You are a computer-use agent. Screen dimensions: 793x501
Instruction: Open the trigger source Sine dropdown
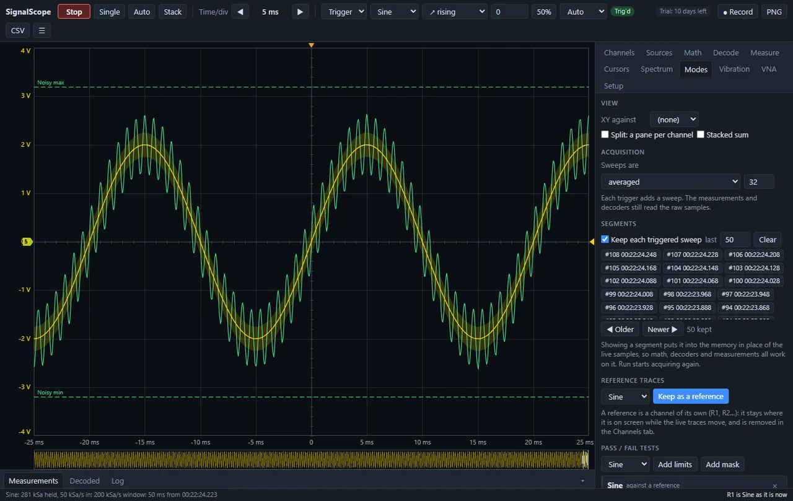[x=395, y=12]
